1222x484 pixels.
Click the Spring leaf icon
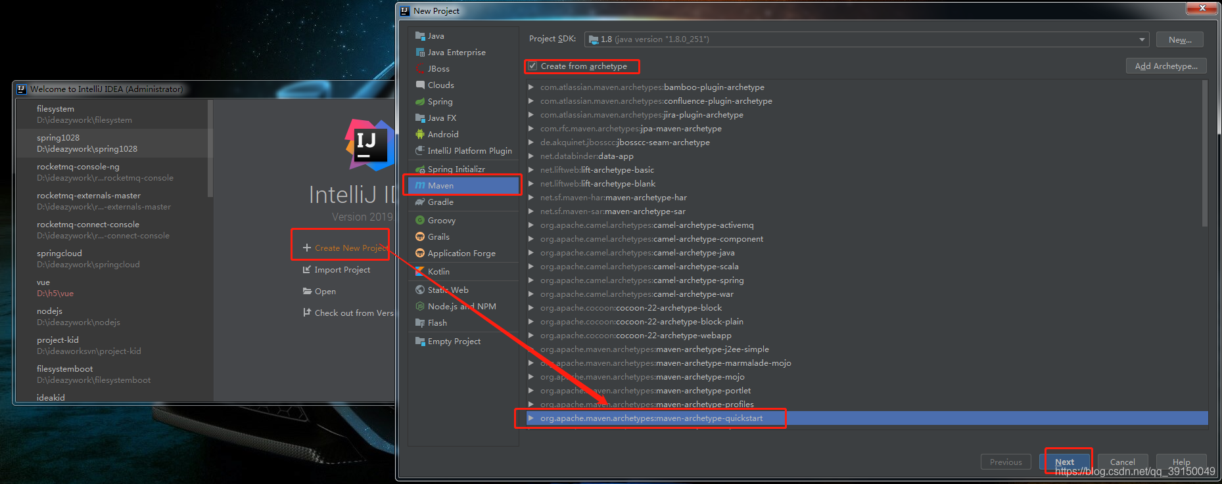(420, 102)
